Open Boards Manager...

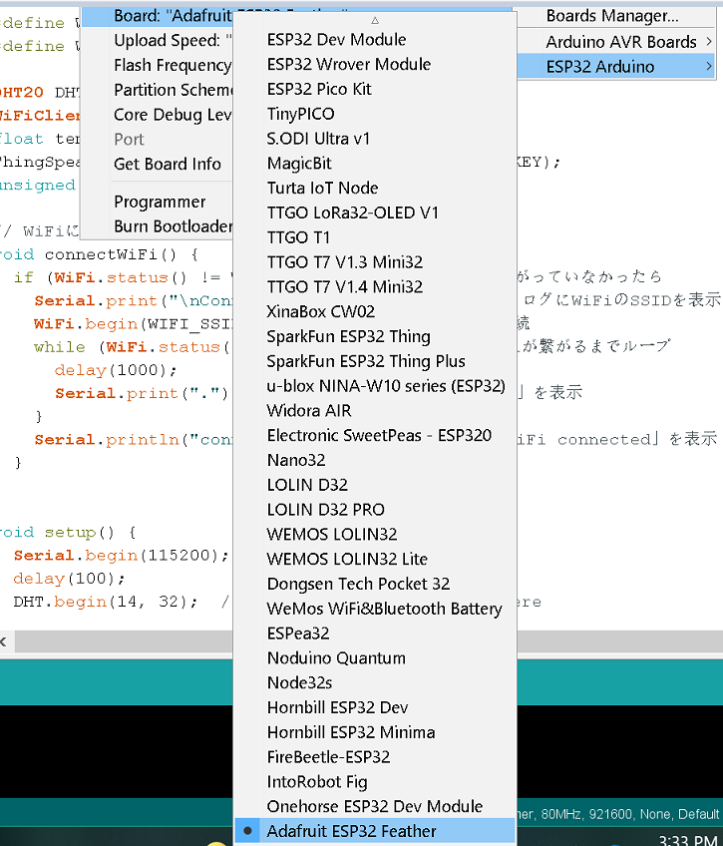point(616,16)
